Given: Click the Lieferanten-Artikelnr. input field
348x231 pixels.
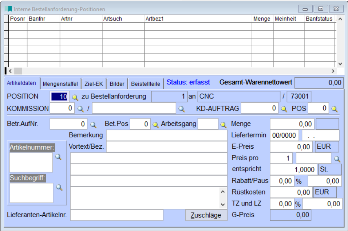Looking at the screenshot, I should click(116, 215).
